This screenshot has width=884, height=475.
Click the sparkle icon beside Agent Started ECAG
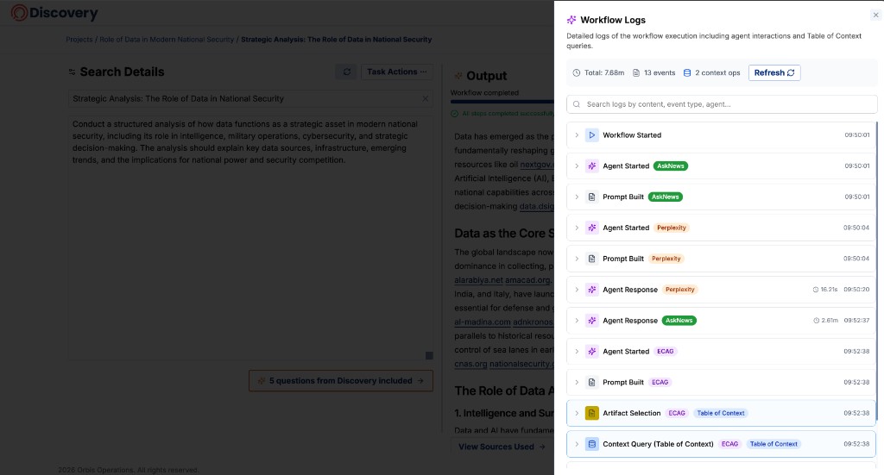click(x=591, y=351)
